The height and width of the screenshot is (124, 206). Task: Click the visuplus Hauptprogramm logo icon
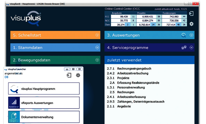click(x=14, y=89)
